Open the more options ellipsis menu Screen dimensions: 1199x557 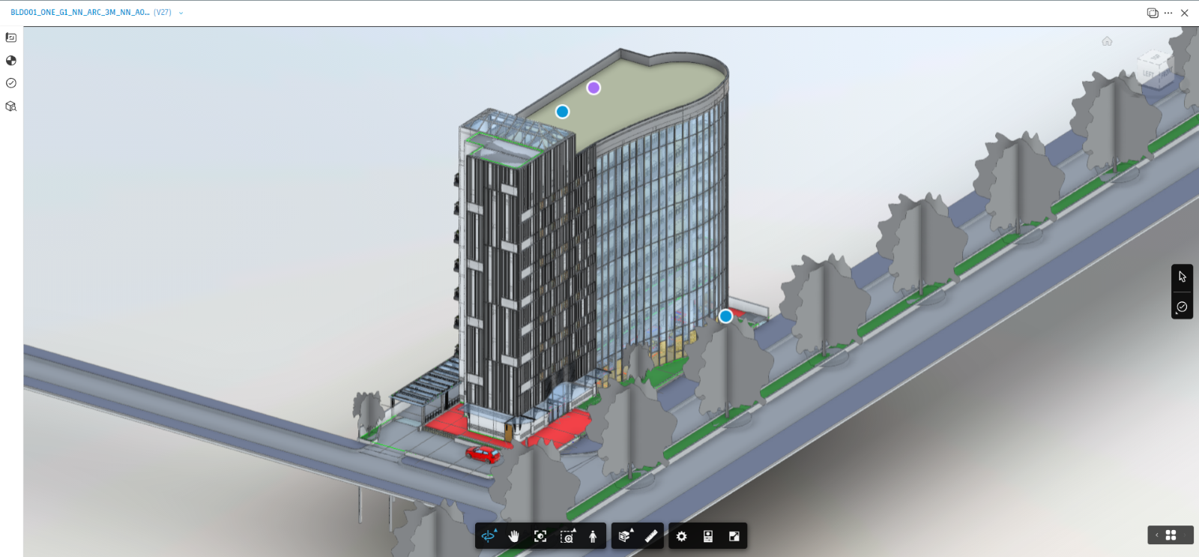[1168, 13]
